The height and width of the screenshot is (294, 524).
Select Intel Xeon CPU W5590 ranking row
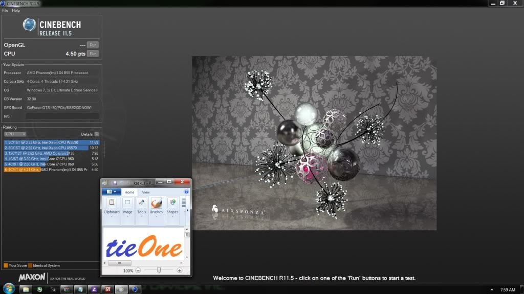click(x=52, y=142)
